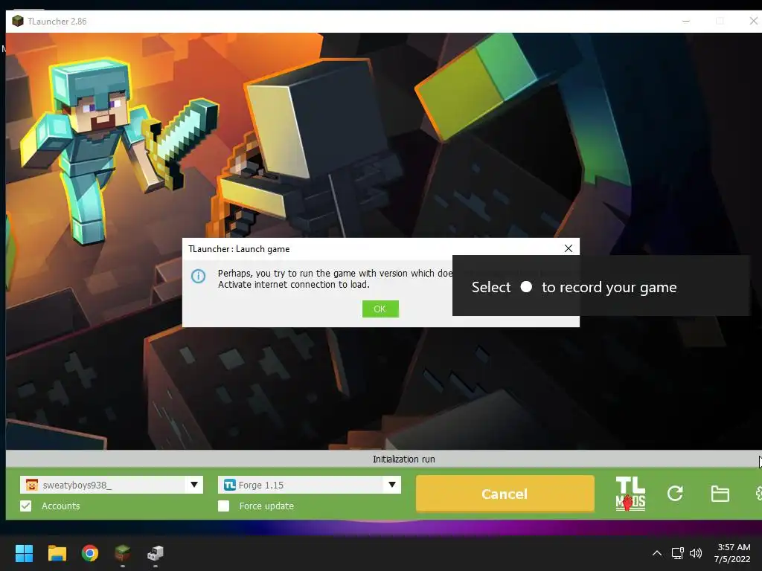Viewport: 762px width, 571px height.
Task: Click the account skin head icon
Action: click(31, 485)
